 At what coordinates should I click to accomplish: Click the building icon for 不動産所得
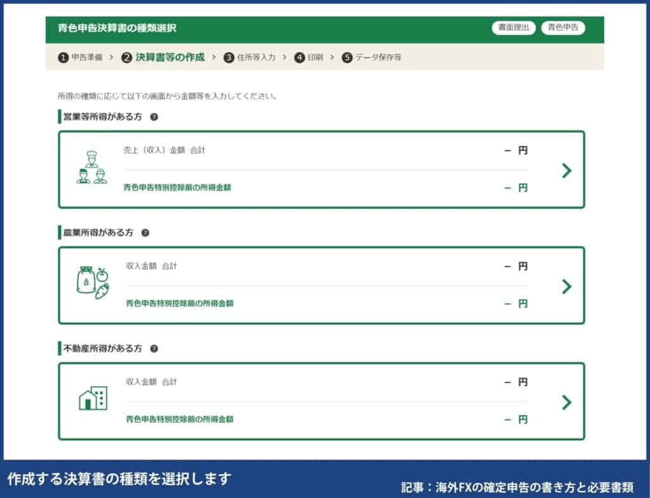tap(93, 398)
